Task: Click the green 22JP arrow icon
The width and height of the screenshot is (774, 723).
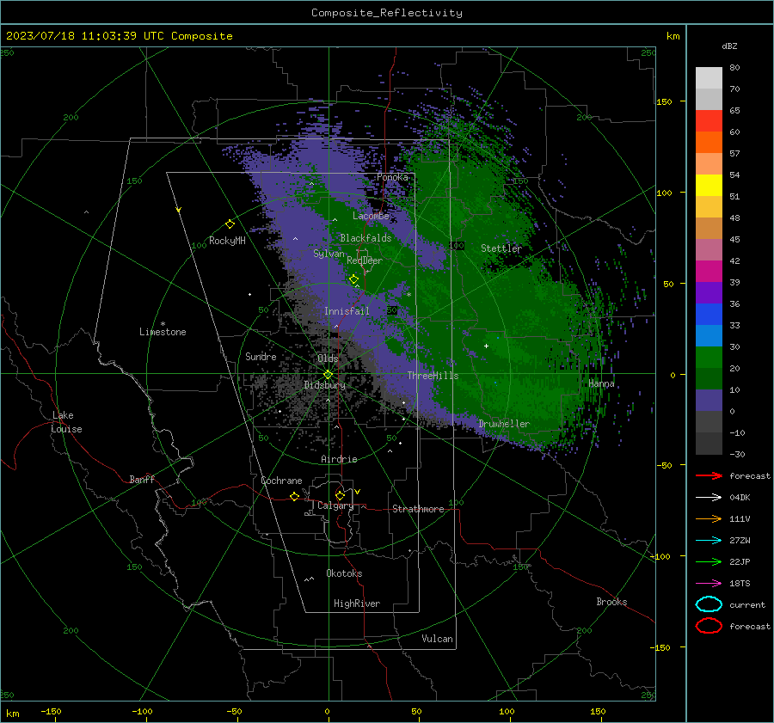Action: pyautogui.click(x=709, y=561)
